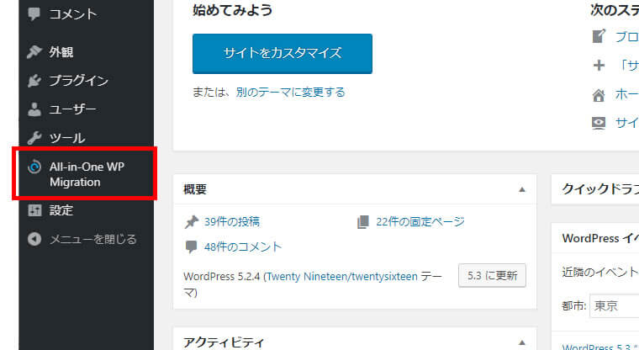639x350 pixels.
Task: Click the wrench icon for ツール
Action: 34,138
